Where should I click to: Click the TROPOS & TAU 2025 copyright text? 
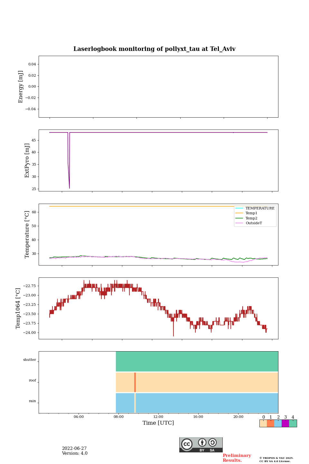click(x=276, y=458)
